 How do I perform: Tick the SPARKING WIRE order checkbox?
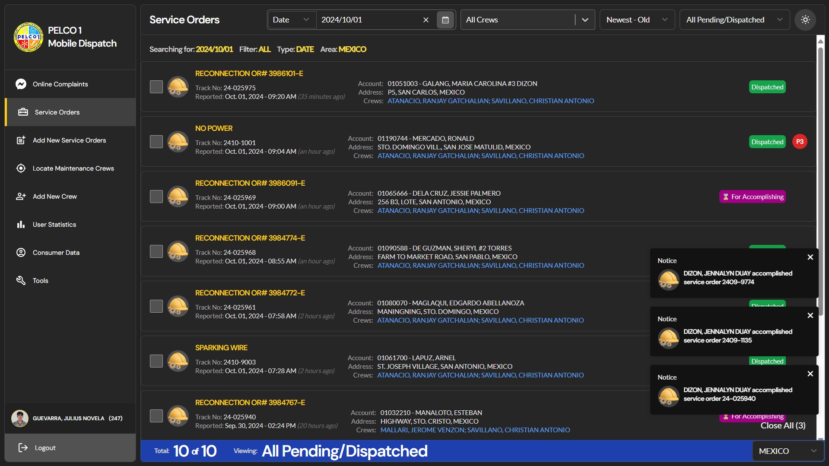click(156, 361)
